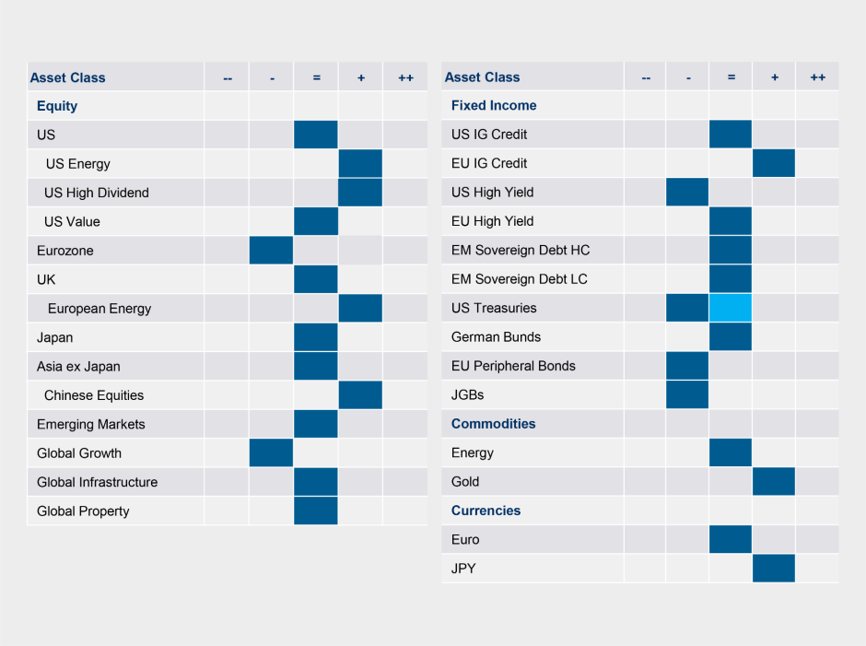
Task: Click the Equity section heading
Action: pyautogui.click(x=57, y=106)
